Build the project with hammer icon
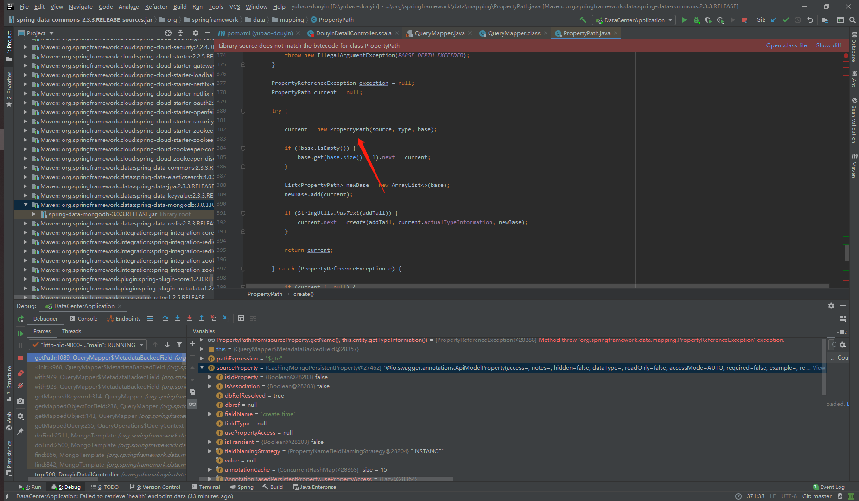 (583, 20)
